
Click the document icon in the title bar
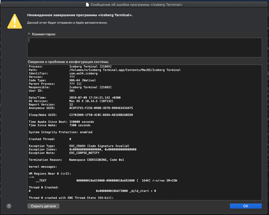coord(87,5)
